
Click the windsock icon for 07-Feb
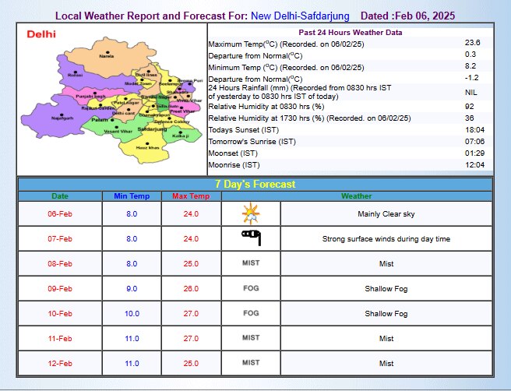pyautogui.click(x=250, y=238)
